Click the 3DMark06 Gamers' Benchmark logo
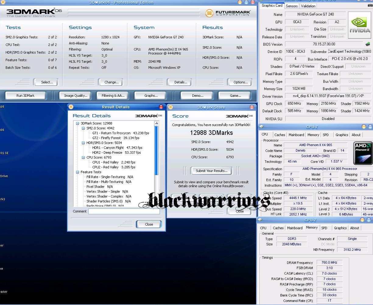Screen dimensions: 373x305 (x=34, y=12)
